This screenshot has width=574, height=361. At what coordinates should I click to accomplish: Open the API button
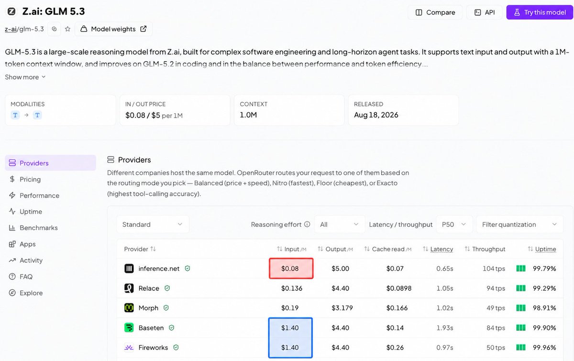point(484,12)
